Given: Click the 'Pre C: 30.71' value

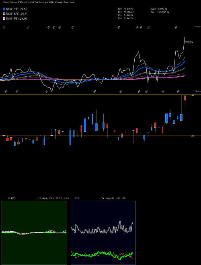Looking at the screenshot, I should point(126,18).
